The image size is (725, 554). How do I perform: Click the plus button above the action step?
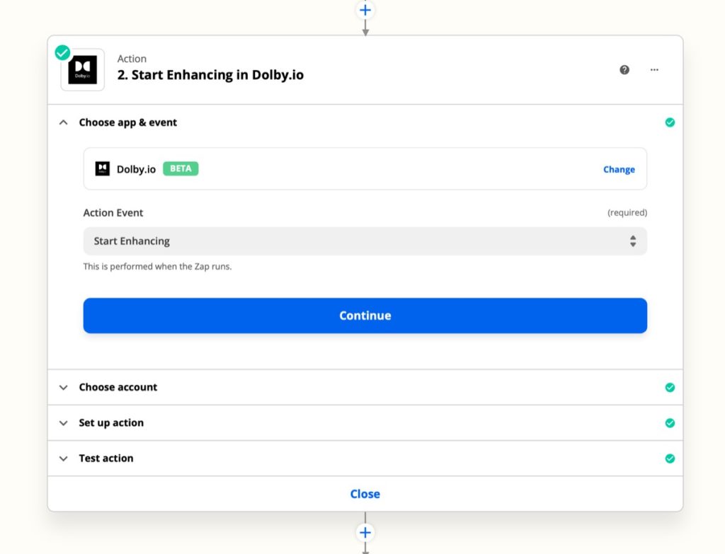365,10
